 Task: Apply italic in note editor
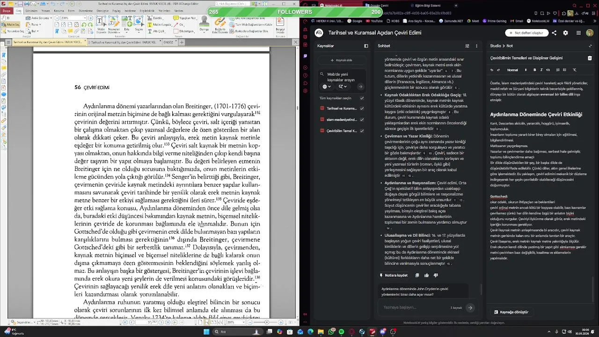541,70
